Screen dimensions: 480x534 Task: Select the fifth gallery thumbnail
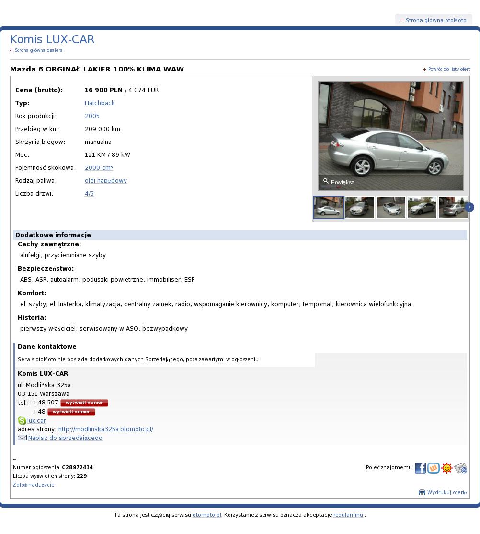pos(453,207)
